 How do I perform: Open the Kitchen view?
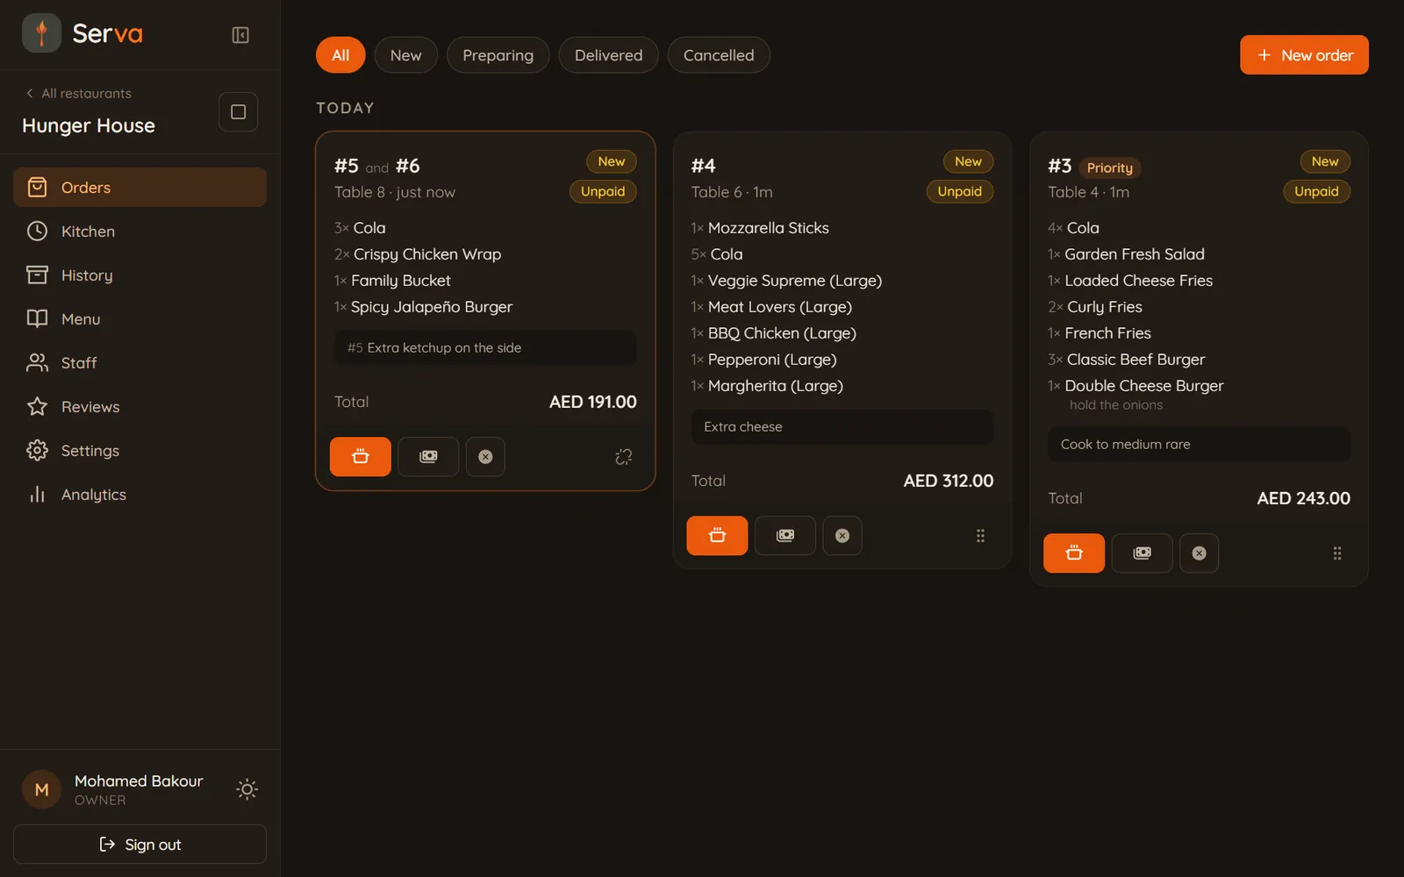point(140,232)
